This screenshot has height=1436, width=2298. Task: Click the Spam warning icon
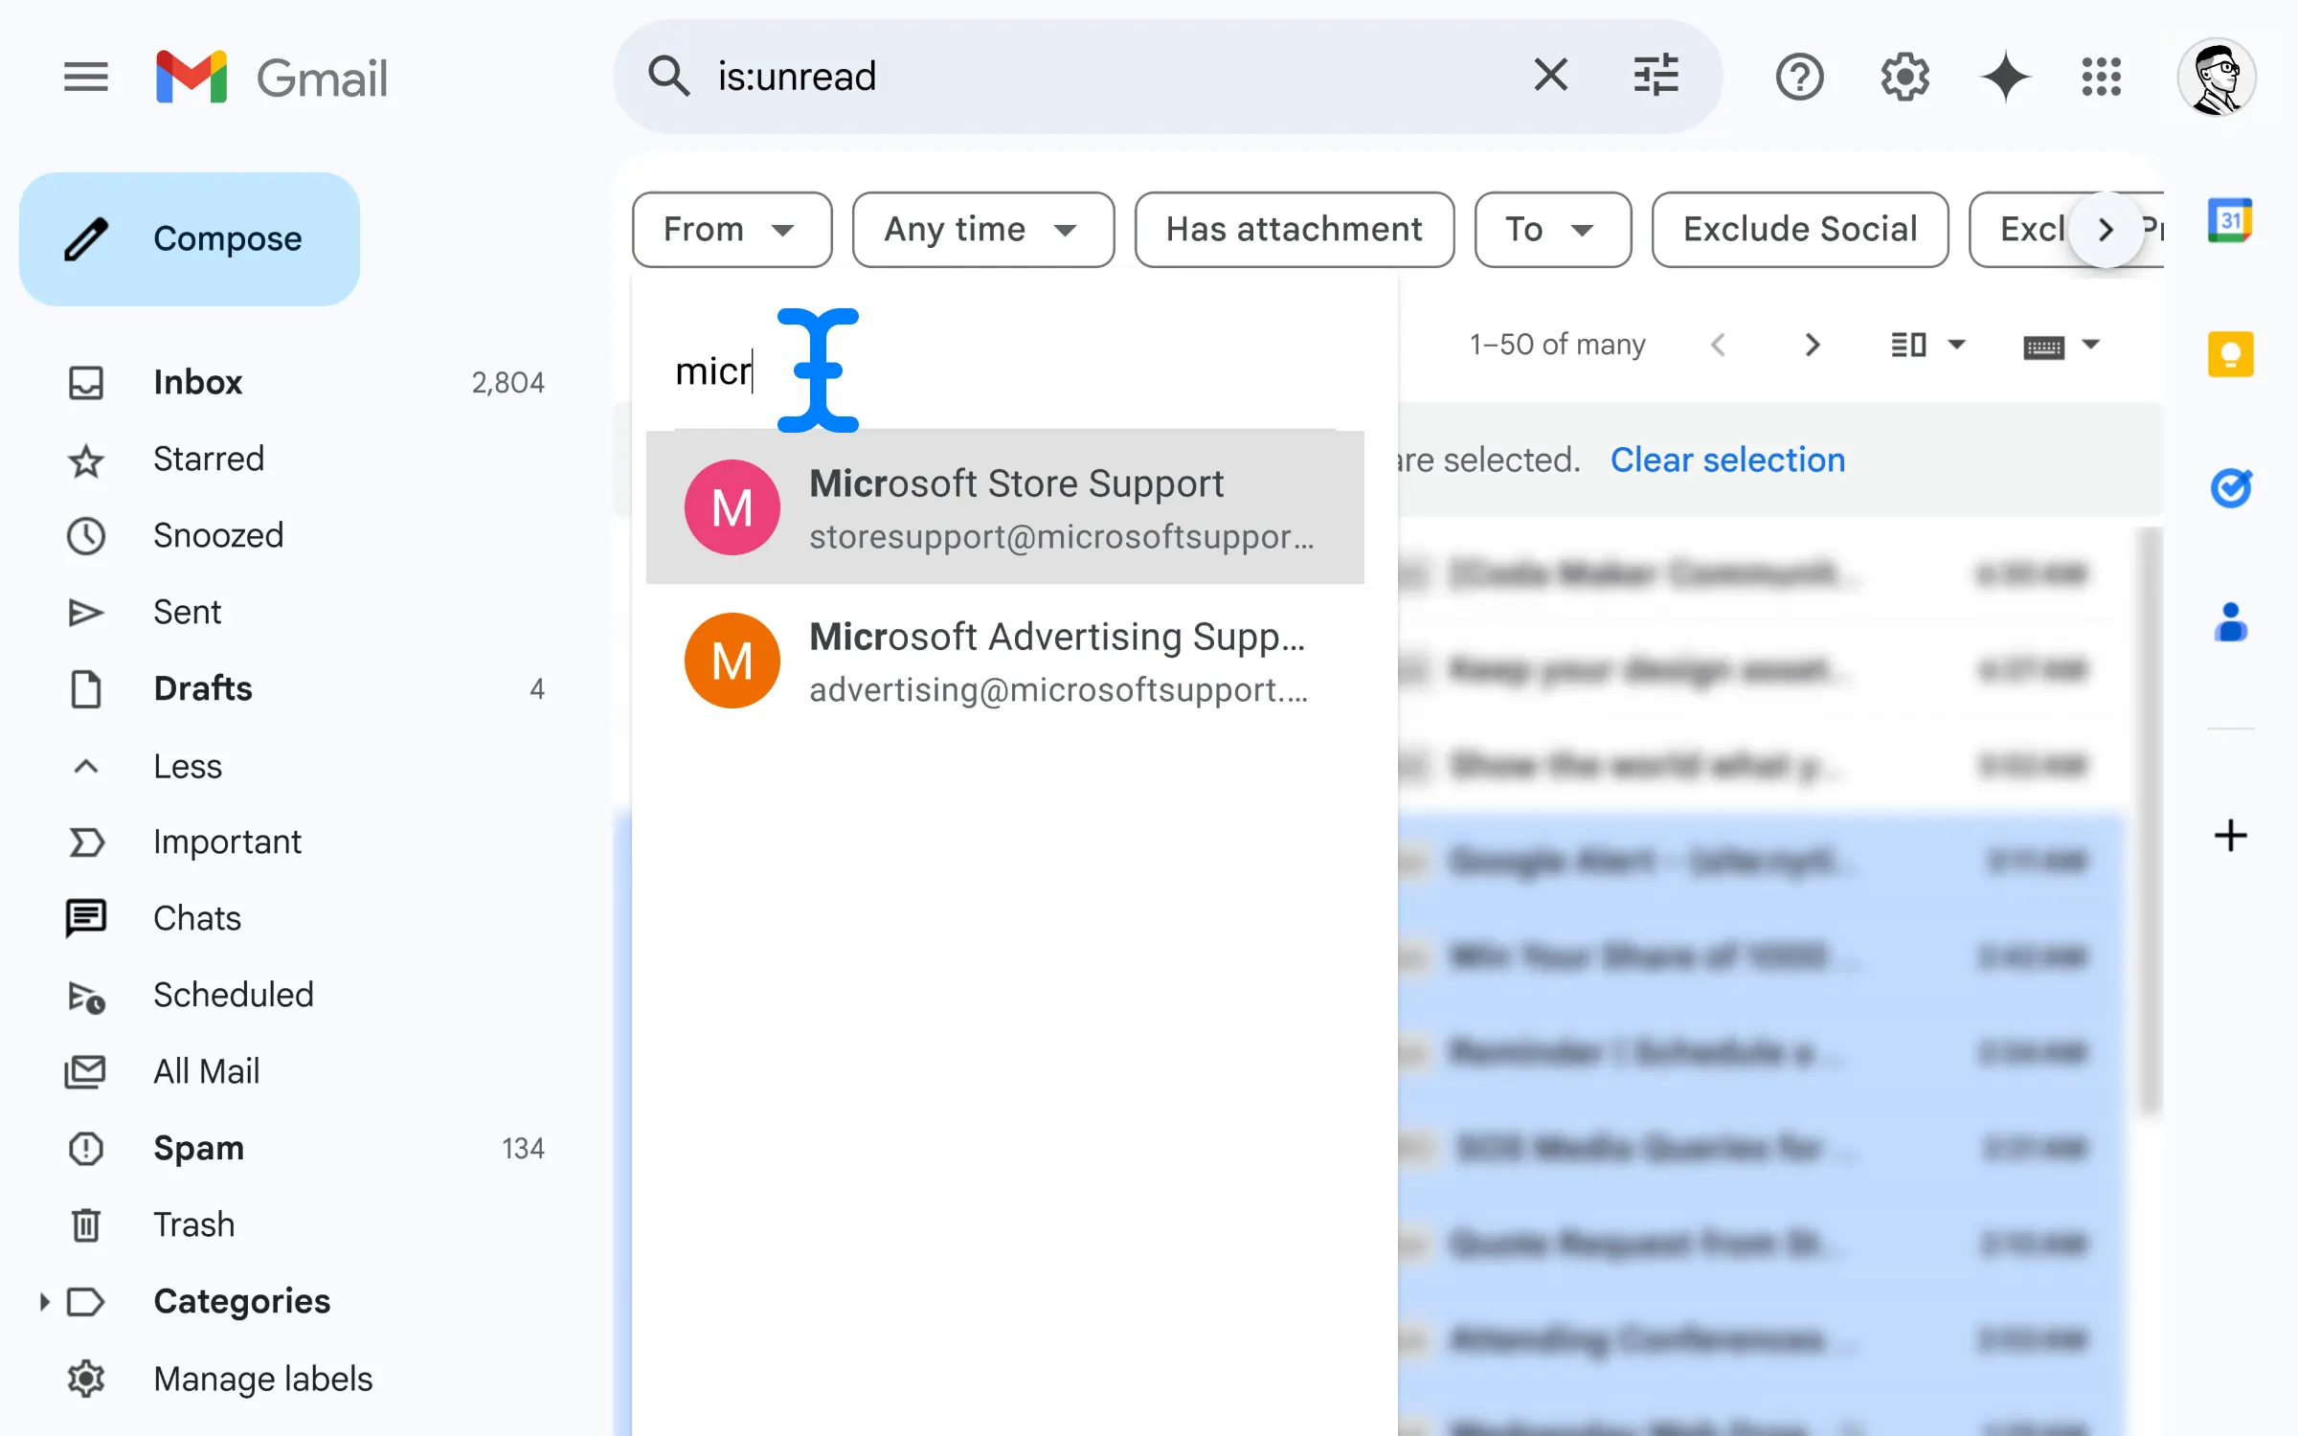86,1148
